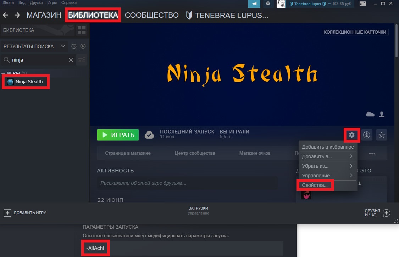
Task: Click the vertical scrollbar of game page
Action: click(396, 41)
